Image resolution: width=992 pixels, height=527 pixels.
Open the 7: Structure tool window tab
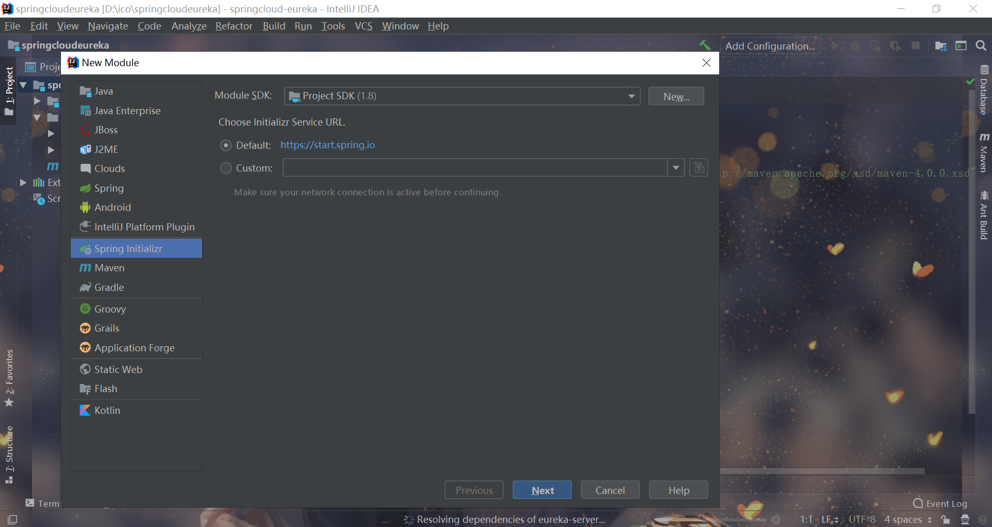[x=9, y=454]
